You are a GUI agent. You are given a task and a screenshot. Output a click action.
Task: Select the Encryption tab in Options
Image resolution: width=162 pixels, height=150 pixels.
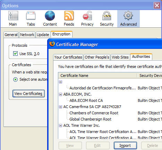coord(61,34)
